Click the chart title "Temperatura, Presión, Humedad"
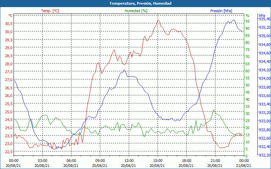271x169 pixels. pyautogui.click(x=140, y=3)
